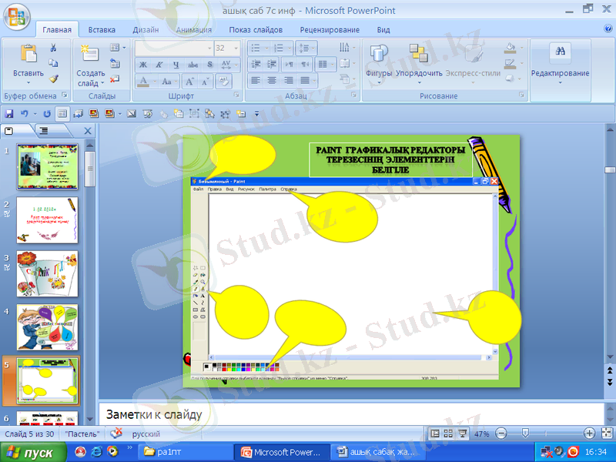This screenshot has height=462, width=616.
Task: Click fit slide to window icon
Action: click(606, 434)
